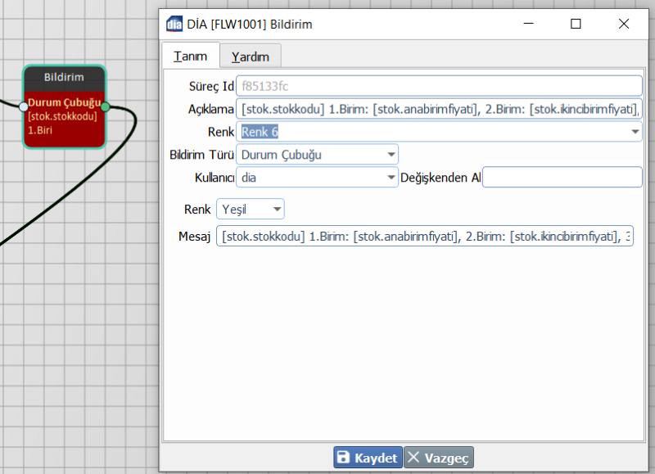Open the Bildirim Türü dropdown

tap(391, 154)
